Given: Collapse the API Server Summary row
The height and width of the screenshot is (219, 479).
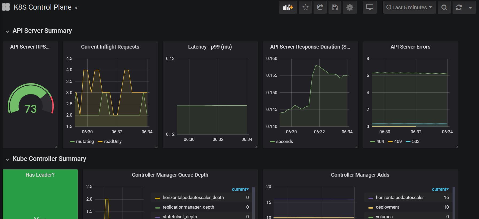Looking at the screenshot, I should (42, 31).
